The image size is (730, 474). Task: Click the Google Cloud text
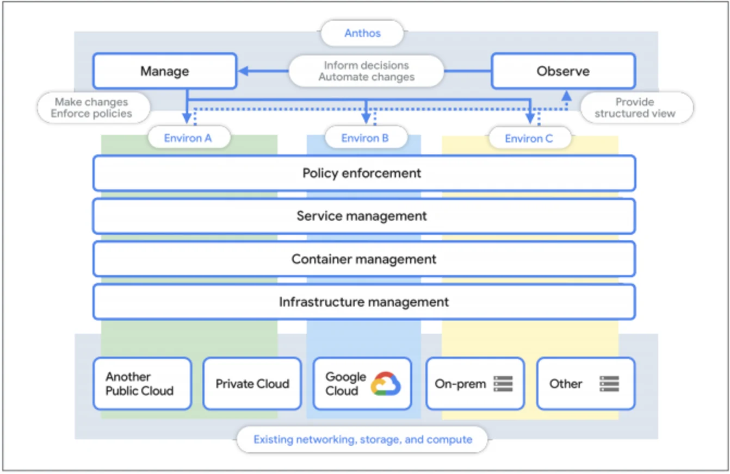tap(345, 384)
